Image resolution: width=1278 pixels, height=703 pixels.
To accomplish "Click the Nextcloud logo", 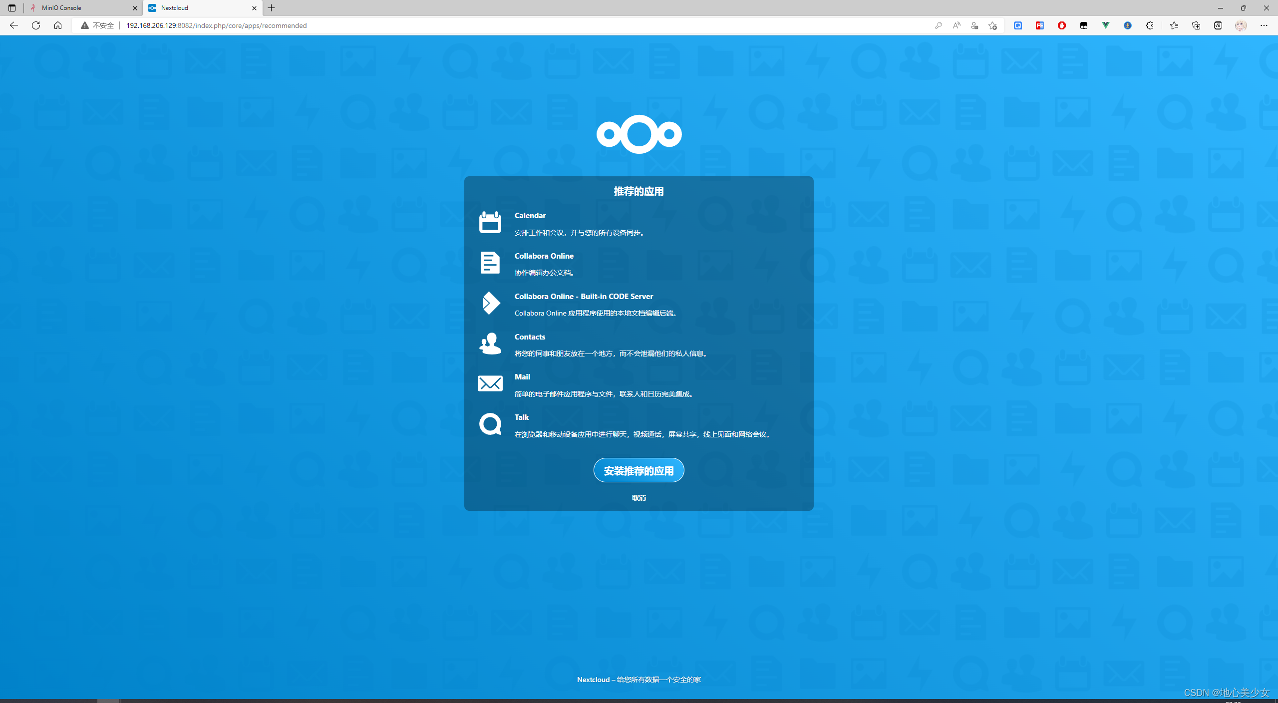I will 639,134.
